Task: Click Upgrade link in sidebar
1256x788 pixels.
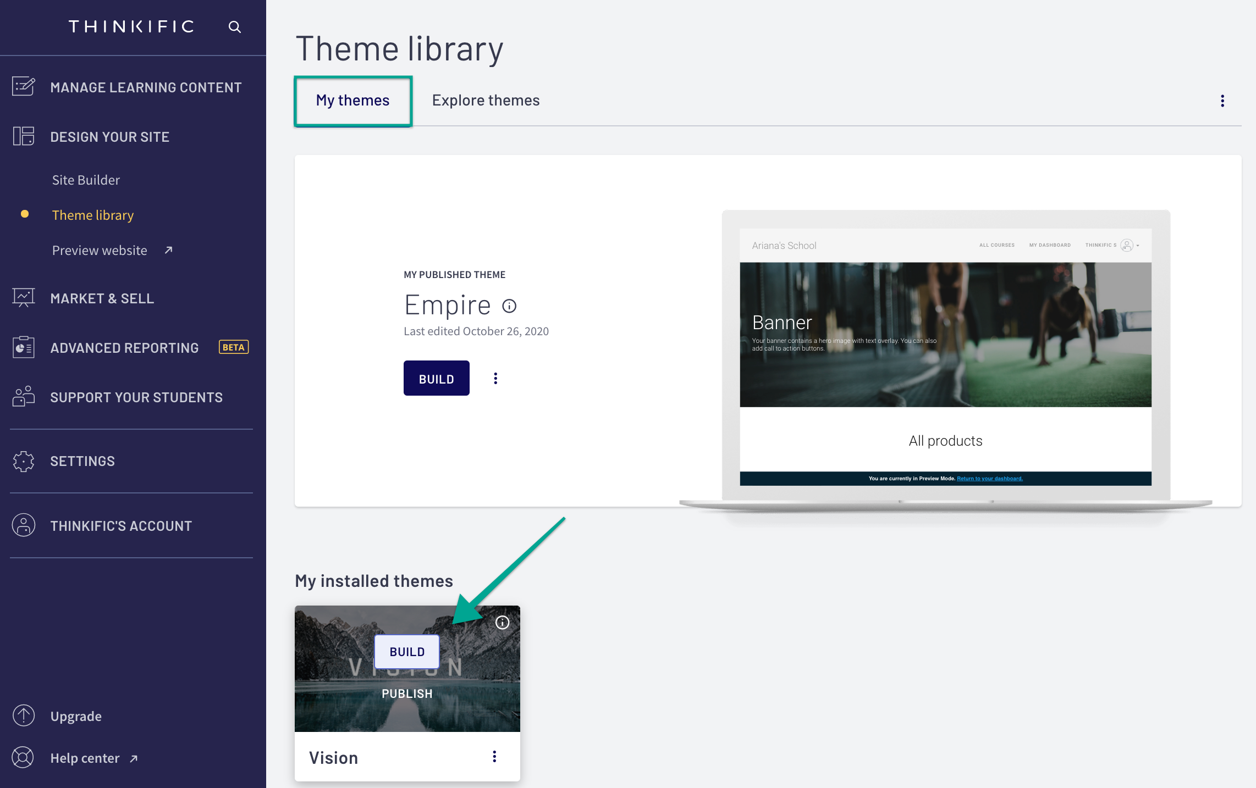Action: 76,716
